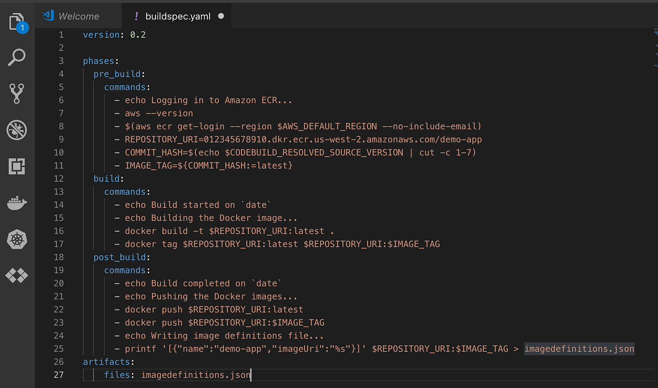658x388 pixels.
Task: Click the four-diamond extension icon
Action: pos(17,276)
